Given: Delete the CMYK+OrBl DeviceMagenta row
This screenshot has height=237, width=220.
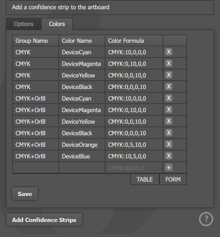Looking at the screenshot, I should click(168, 110).
